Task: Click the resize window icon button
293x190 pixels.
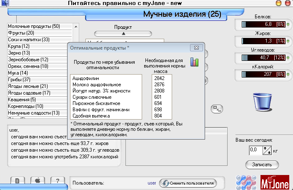Action: [x=217, y=108]
